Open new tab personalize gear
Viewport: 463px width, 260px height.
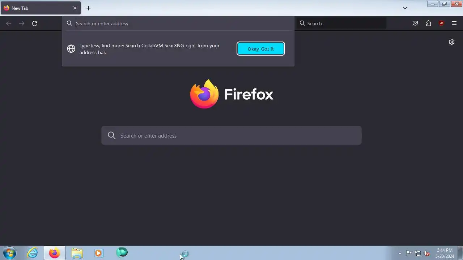point(452,42)
